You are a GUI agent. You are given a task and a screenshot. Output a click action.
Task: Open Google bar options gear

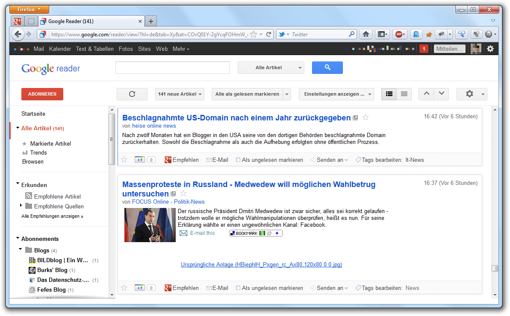click(x=490, y=49)
